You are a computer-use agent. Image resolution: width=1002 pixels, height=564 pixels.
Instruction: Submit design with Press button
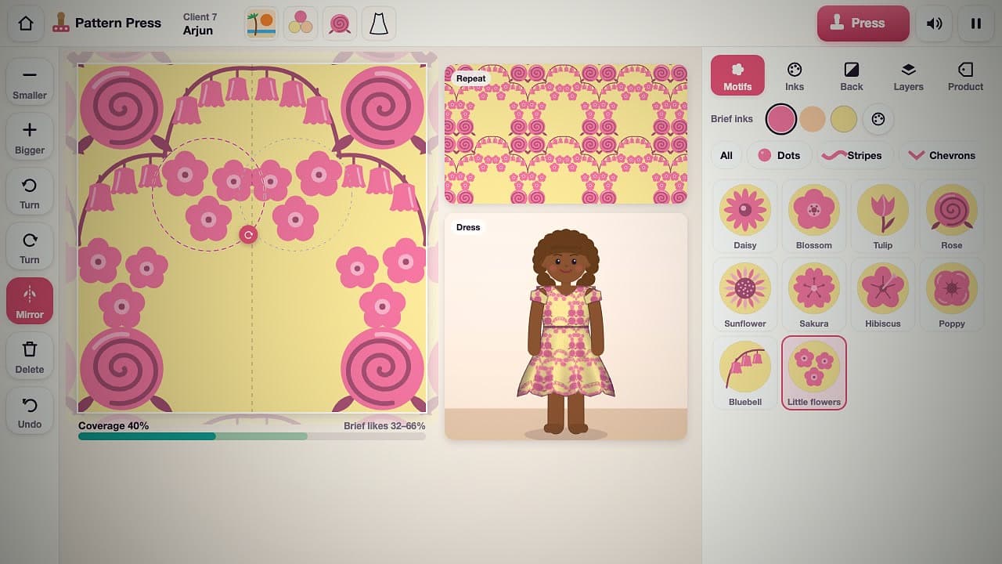pyautogui.click(x=863, y=23)
